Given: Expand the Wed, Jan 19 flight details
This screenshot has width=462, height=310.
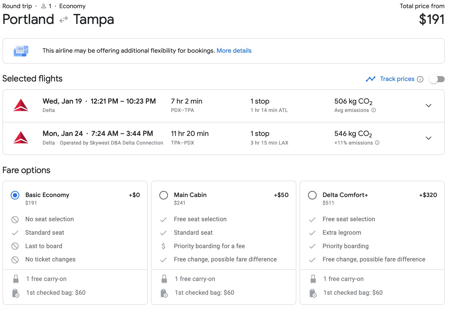Looking at the screenshot, I should click(428, 106).
